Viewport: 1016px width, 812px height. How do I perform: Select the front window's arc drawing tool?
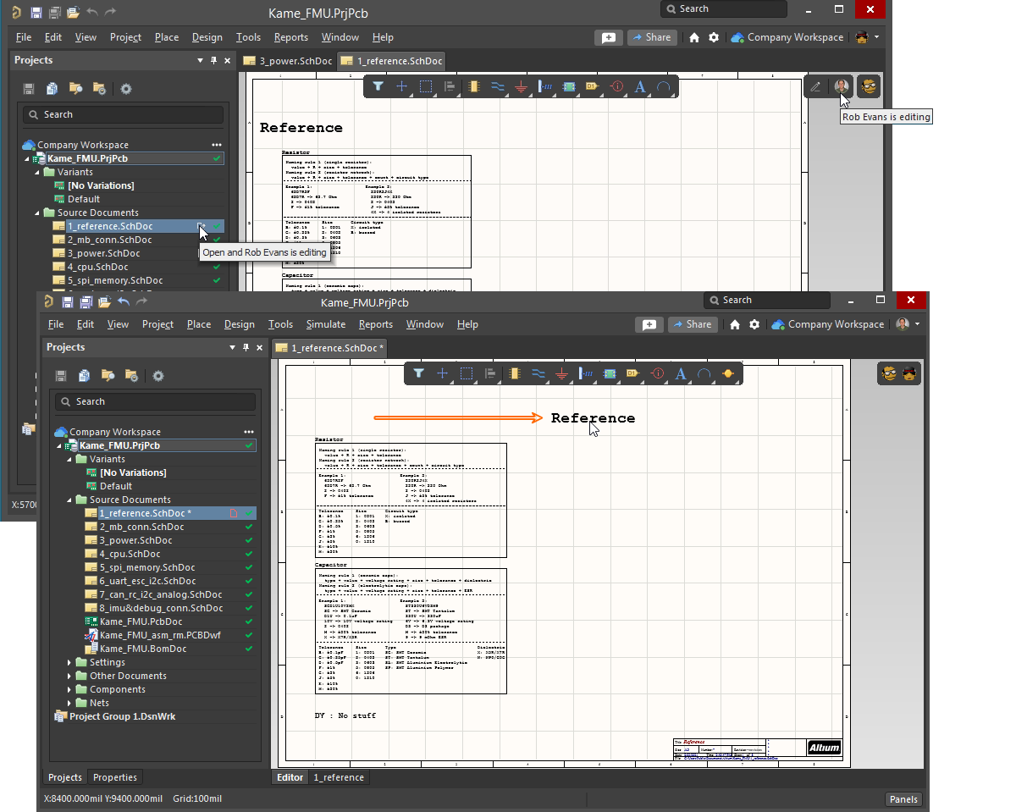704,373
